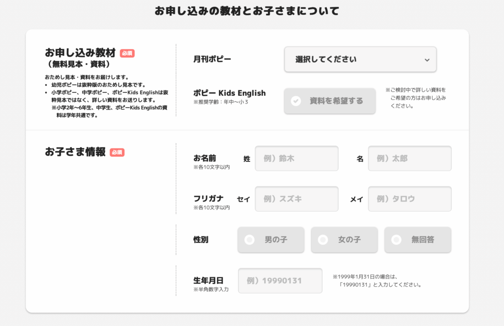Select the 女の子 gender option
This screenshot has height=326, width=504.
344,239
